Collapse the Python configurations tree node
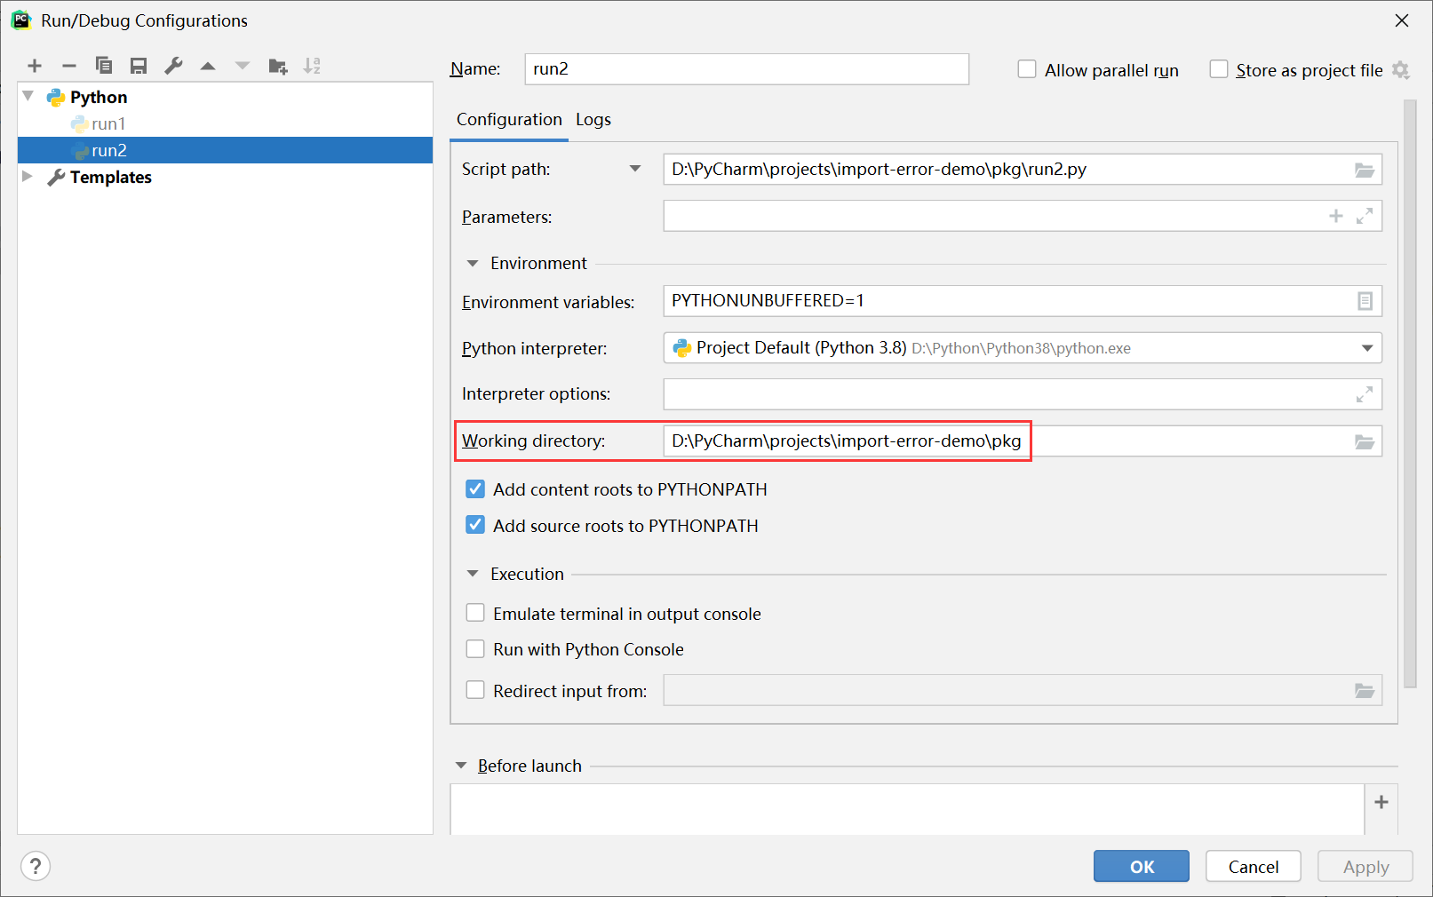1433x897 pixels. [28, 96]
